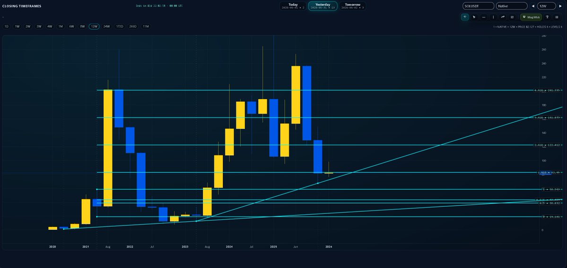Select the 3W timeframe pill
The image size is (567, 268).
pos(39,26)
